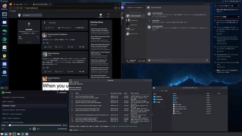Click the Hisscord icon in the taskbar

[27, 134]
